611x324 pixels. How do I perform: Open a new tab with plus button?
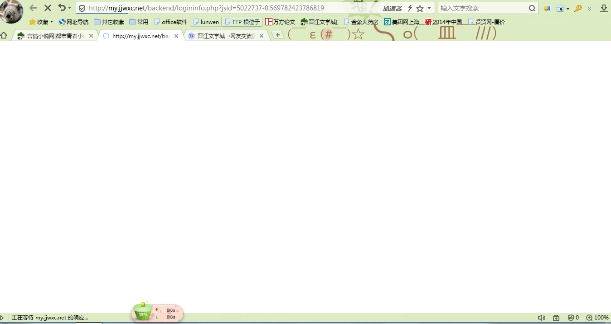coord(278,35)
